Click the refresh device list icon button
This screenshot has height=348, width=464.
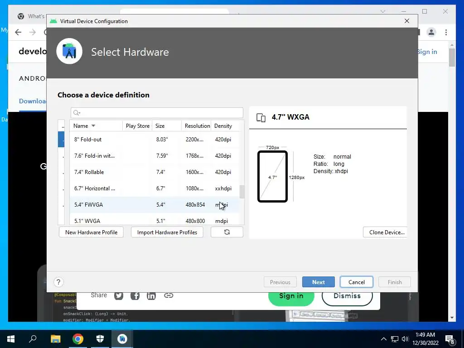pyautogui.click(x=227, y=232)
